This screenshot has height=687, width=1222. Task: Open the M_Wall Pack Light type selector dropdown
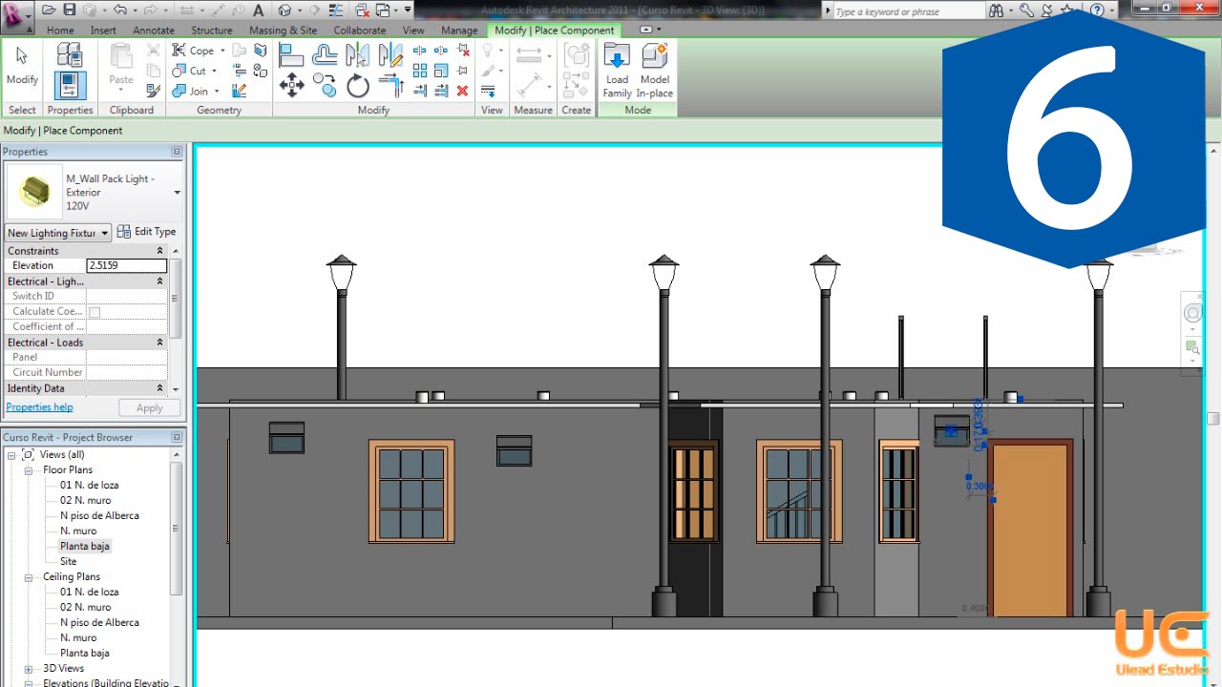coord(177,193)
